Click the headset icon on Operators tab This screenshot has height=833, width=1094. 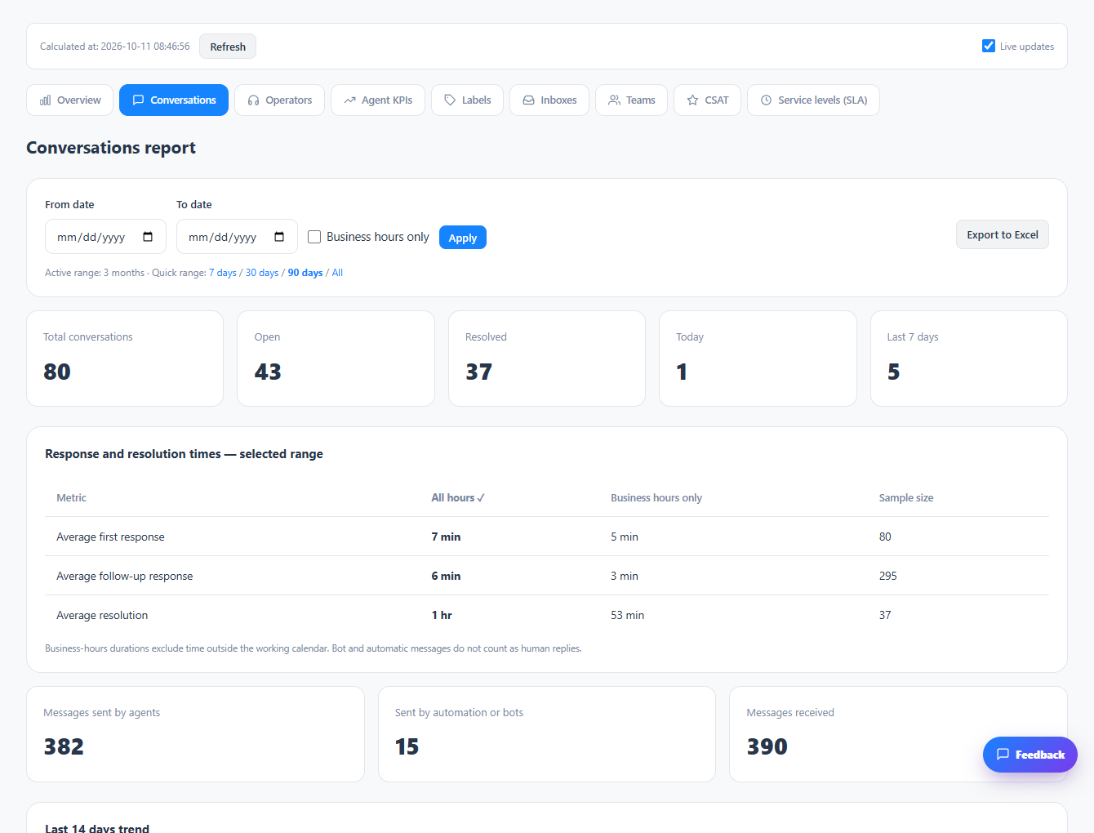pos(254,100)
